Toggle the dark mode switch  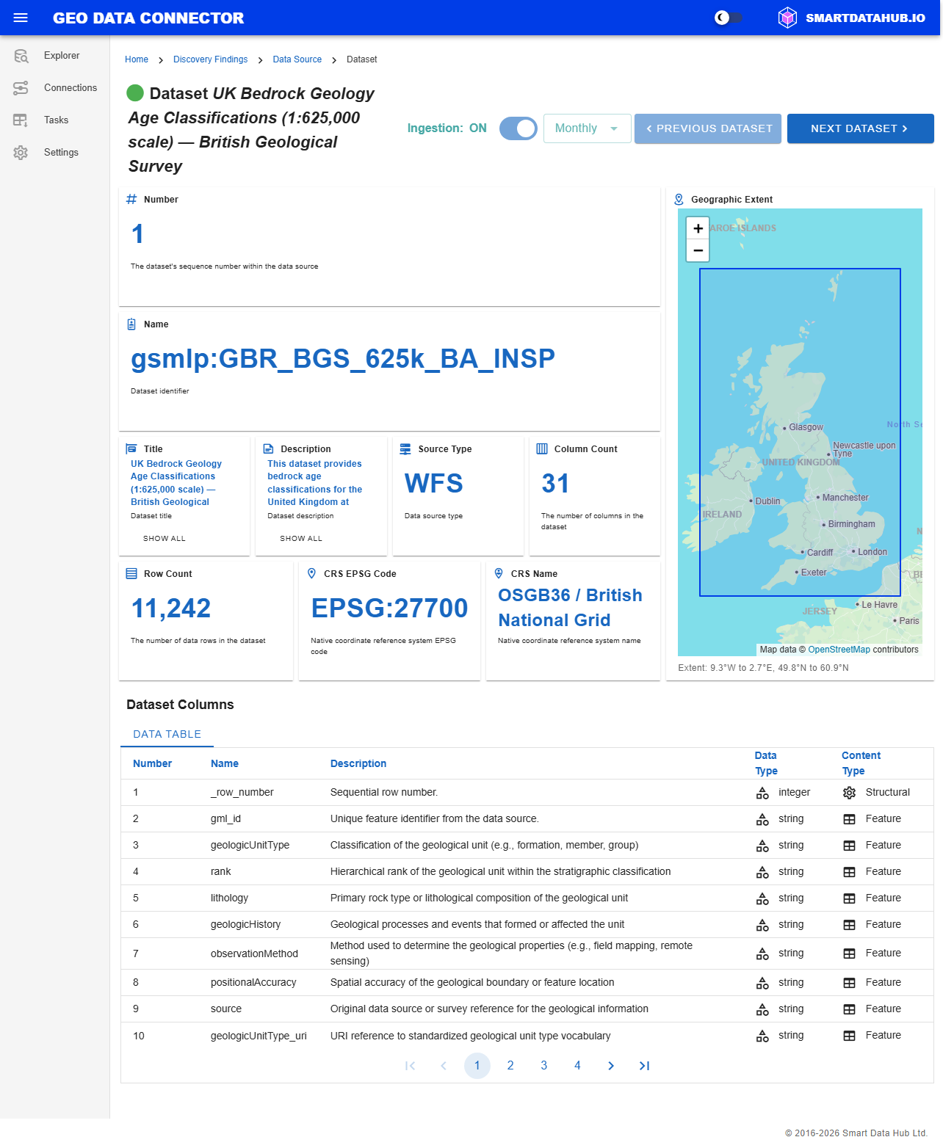729,18
